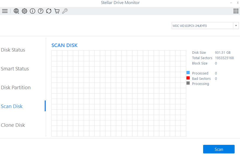Click the Processing label text
This screenshot has height=158, width=240.
200,84
